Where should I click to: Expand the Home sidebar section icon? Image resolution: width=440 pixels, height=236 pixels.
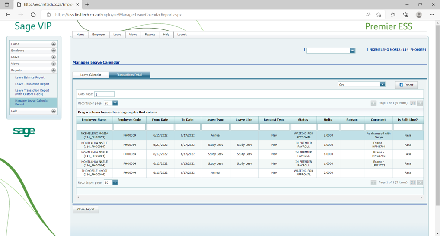pyautogui.click(x=54, y=44)
